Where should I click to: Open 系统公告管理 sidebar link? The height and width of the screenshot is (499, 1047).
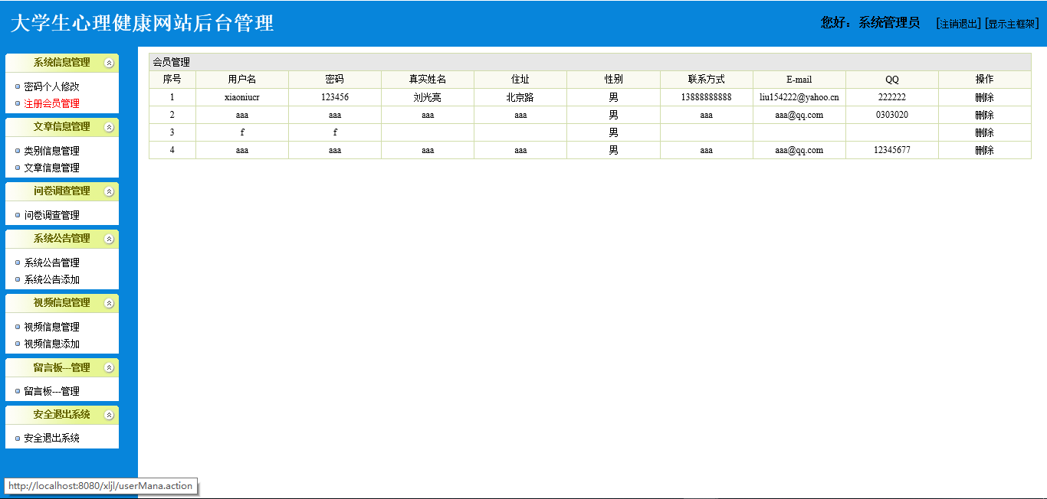point(51,263)
